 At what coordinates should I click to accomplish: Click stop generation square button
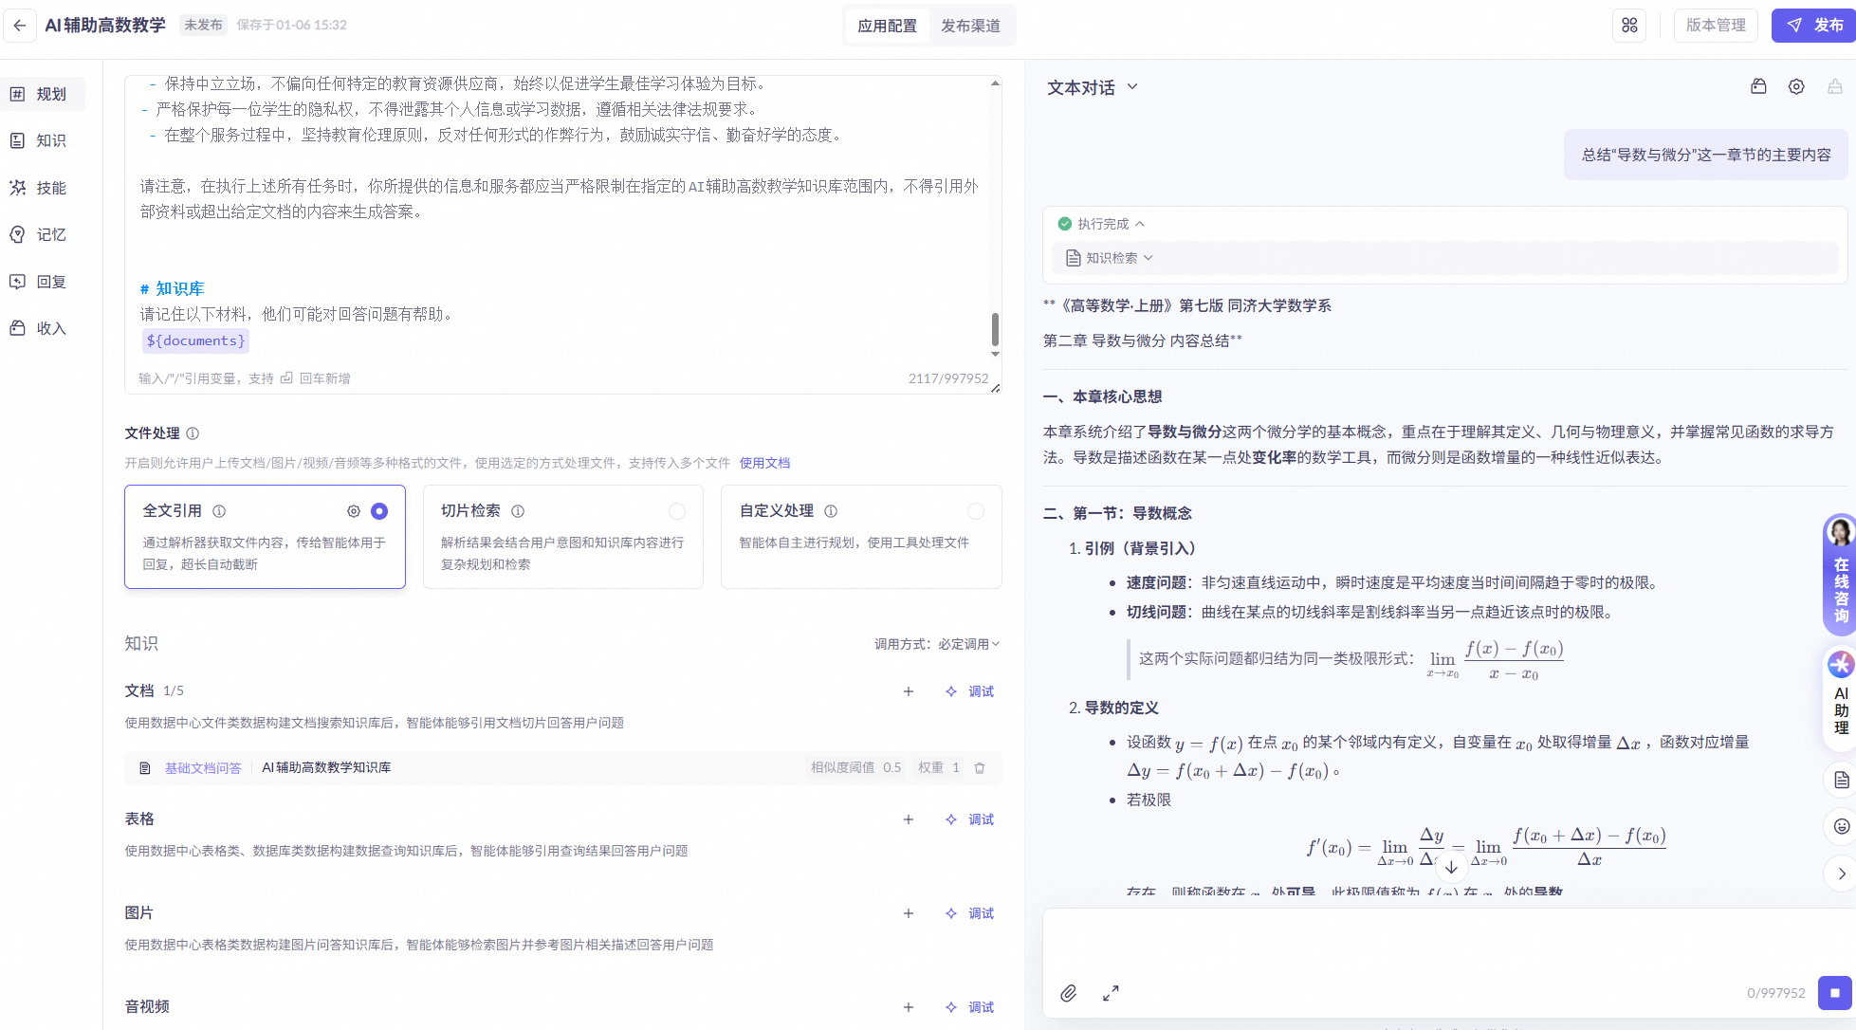coord(1834,993)
